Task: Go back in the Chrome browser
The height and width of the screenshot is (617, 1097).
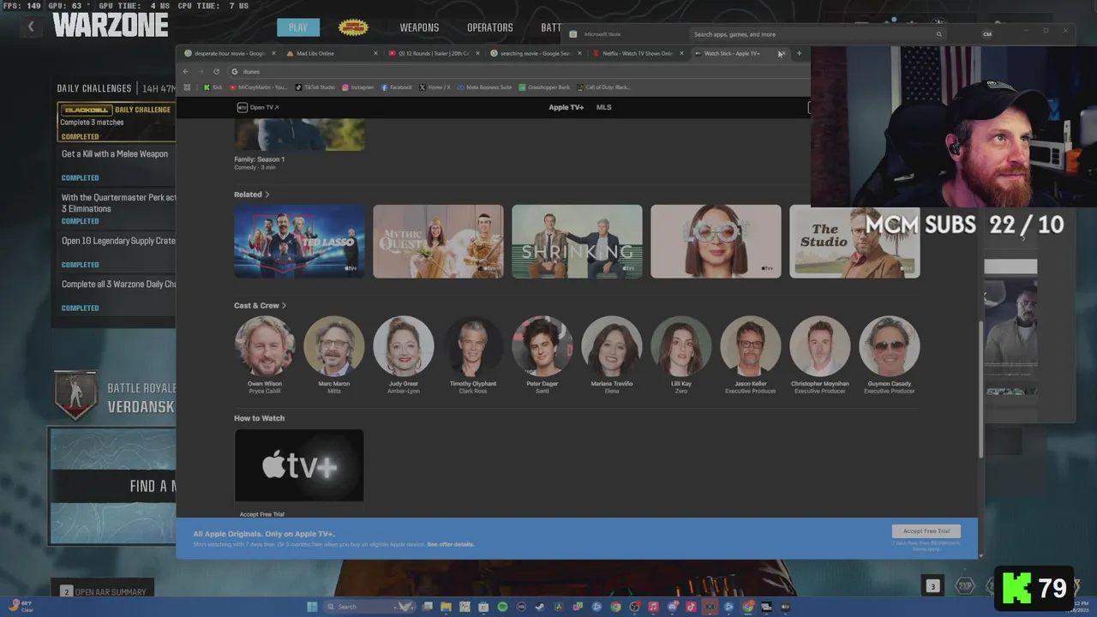Action: tap(186, 71)
